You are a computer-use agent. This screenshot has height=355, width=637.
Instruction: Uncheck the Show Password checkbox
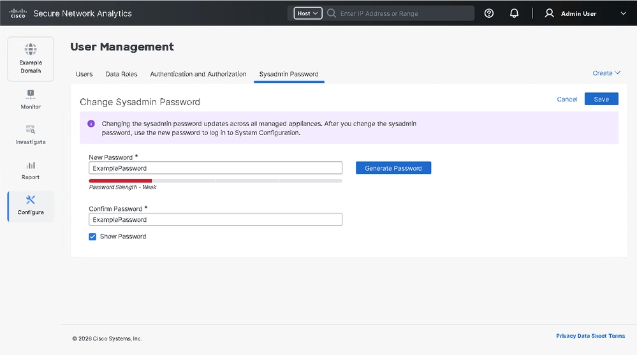[x=92, y=237]
